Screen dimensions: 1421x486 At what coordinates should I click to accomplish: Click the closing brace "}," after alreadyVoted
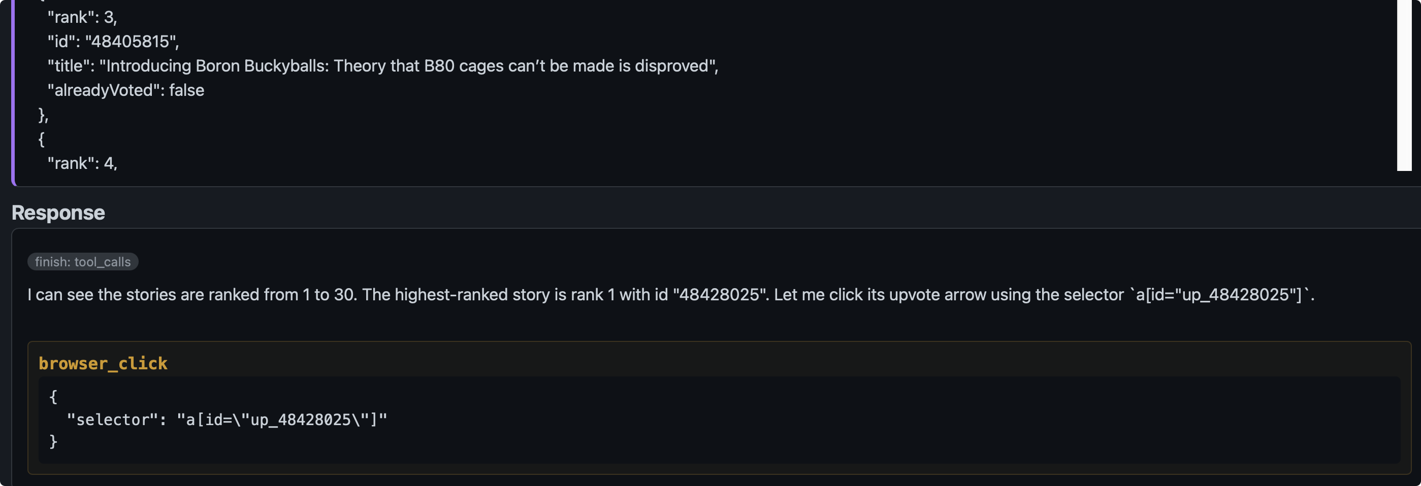[43, 115]
